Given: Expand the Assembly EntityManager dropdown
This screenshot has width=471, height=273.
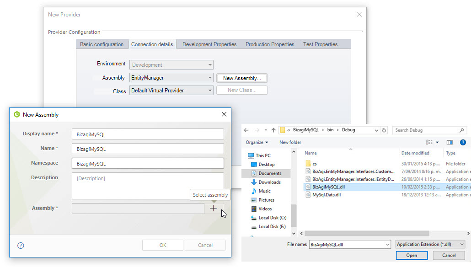Looking at the screenshot, I should (210, 78).
